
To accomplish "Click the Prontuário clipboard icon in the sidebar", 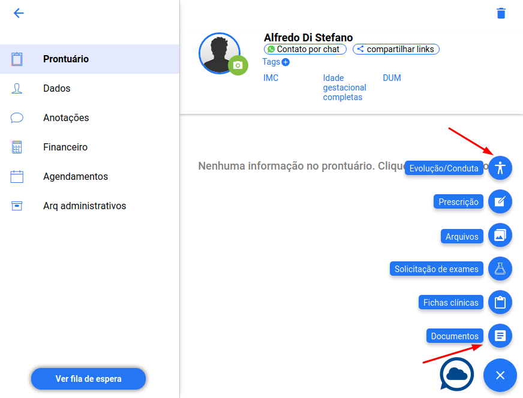I will (x=17, y=59).
